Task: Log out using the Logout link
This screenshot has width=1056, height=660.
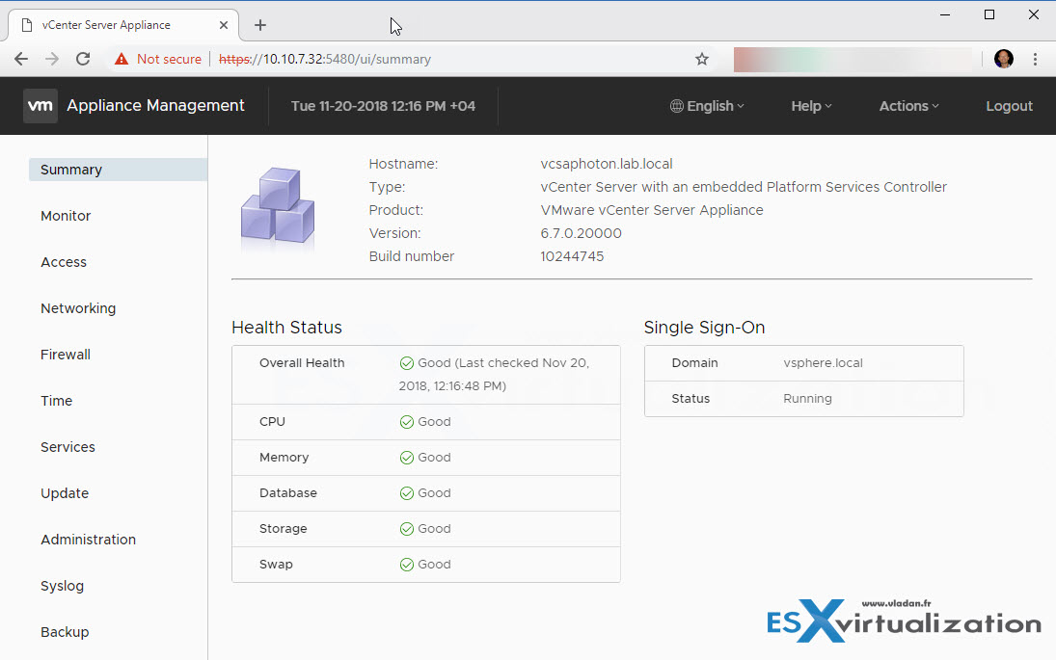Action: tap(1009, 106)
